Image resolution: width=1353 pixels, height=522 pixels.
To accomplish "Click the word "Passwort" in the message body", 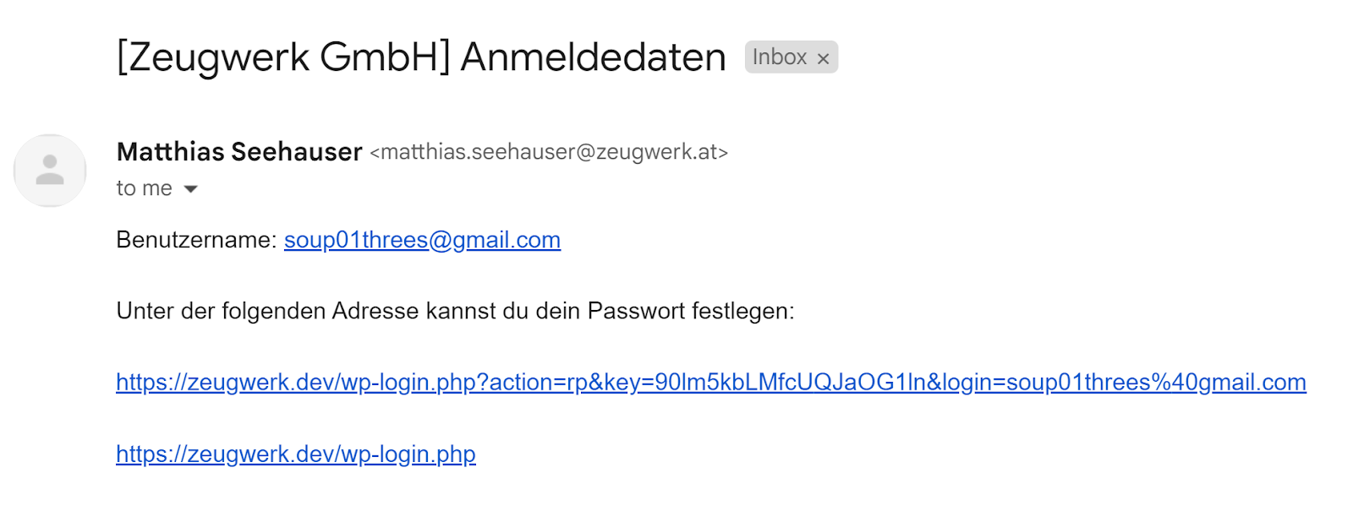I will click(x=637, y=312).
